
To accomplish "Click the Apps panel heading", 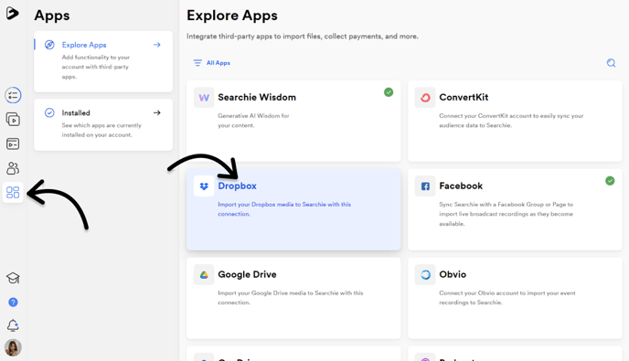I will (x=52, y=16).
